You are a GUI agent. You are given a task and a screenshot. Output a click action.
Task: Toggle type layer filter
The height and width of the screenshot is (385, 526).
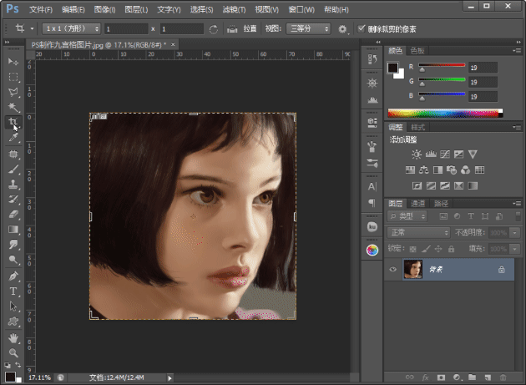tap(471, 216)
